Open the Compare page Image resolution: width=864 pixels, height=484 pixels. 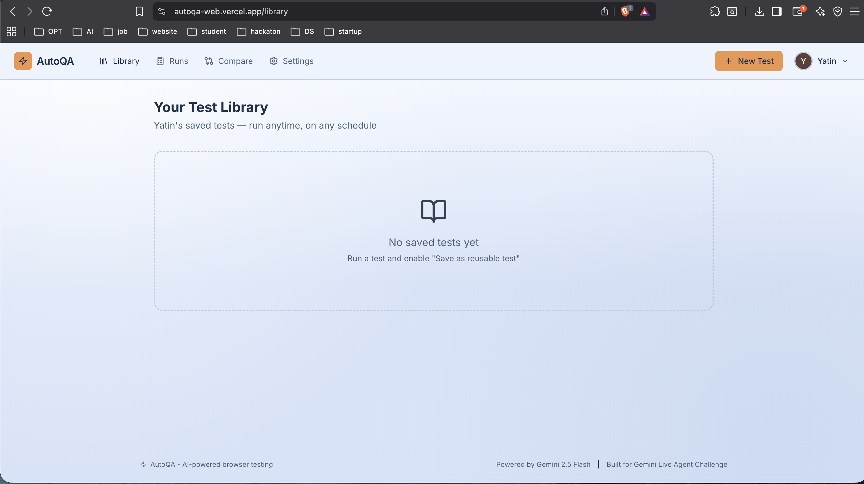[228, 61]
